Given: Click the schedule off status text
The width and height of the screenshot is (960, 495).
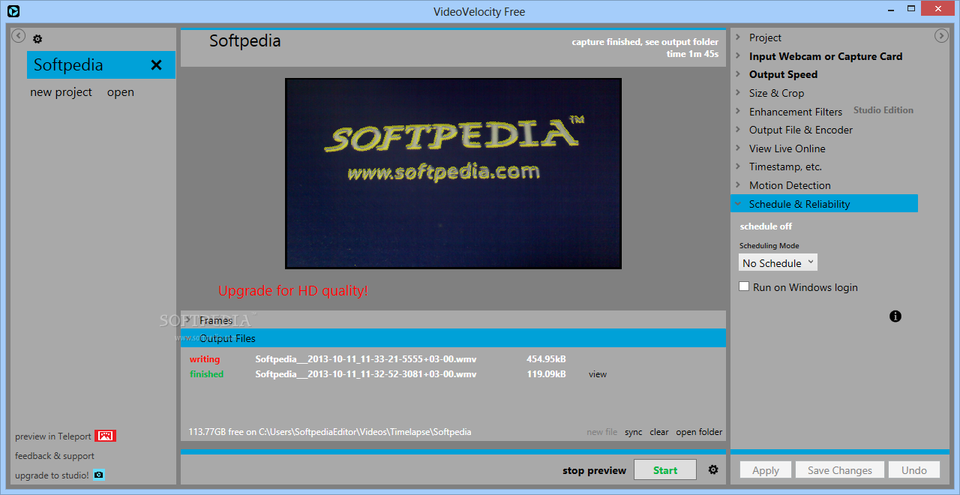Looking at the screenshot, I should click(x=766, y=226).
